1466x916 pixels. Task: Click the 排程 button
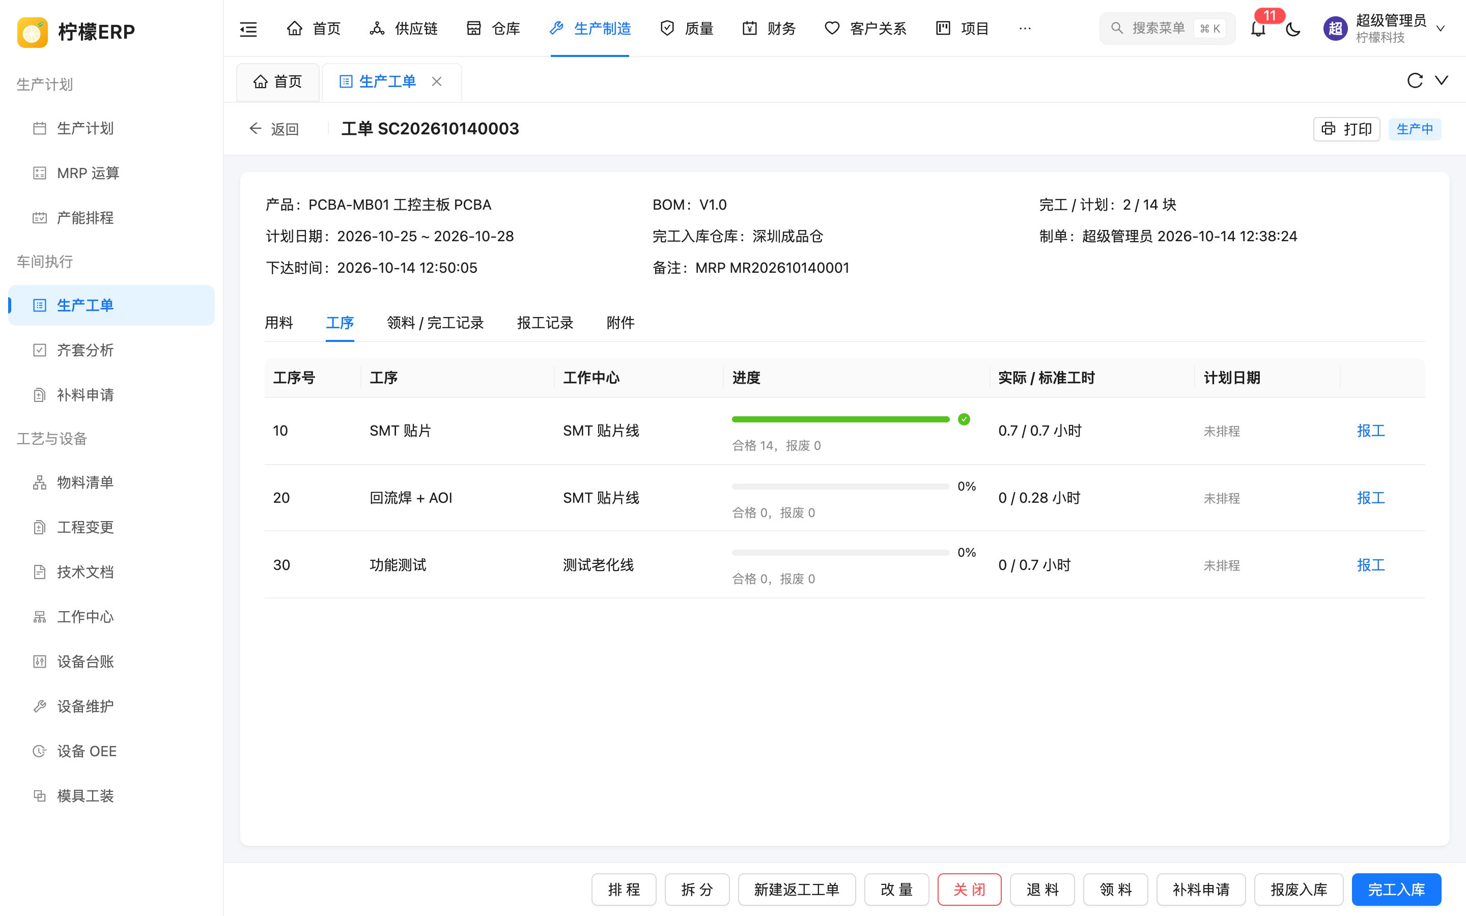pos(624,890)
